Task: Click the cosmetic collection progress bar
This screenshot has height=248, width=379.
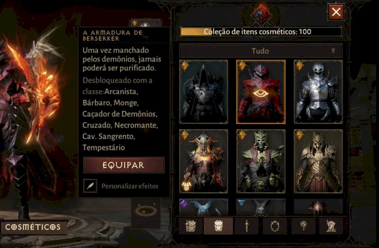Action: pyautogui.click(x=261, y=32)
